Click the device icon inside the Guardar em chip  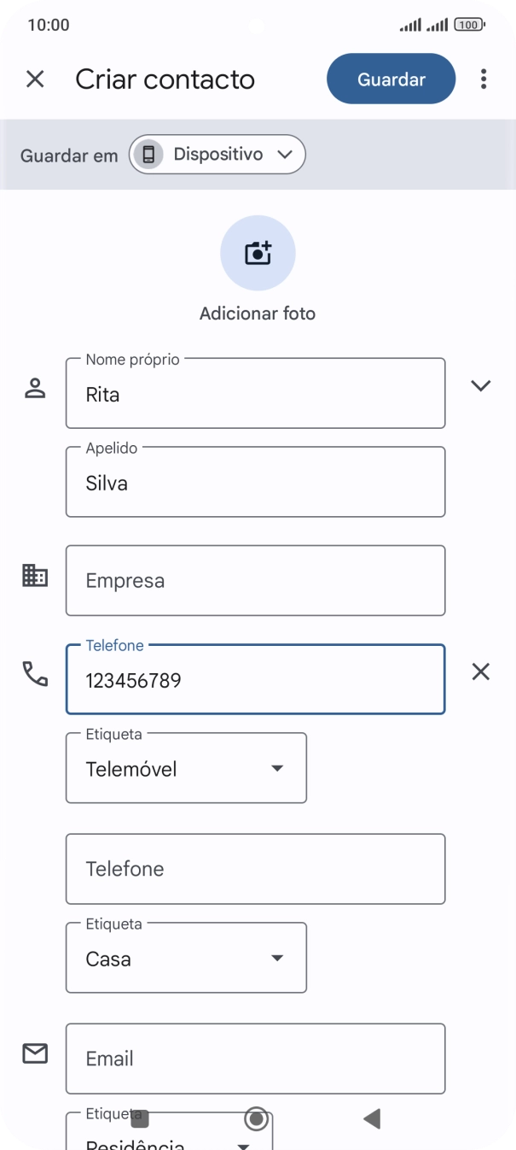tap(149, 154)
